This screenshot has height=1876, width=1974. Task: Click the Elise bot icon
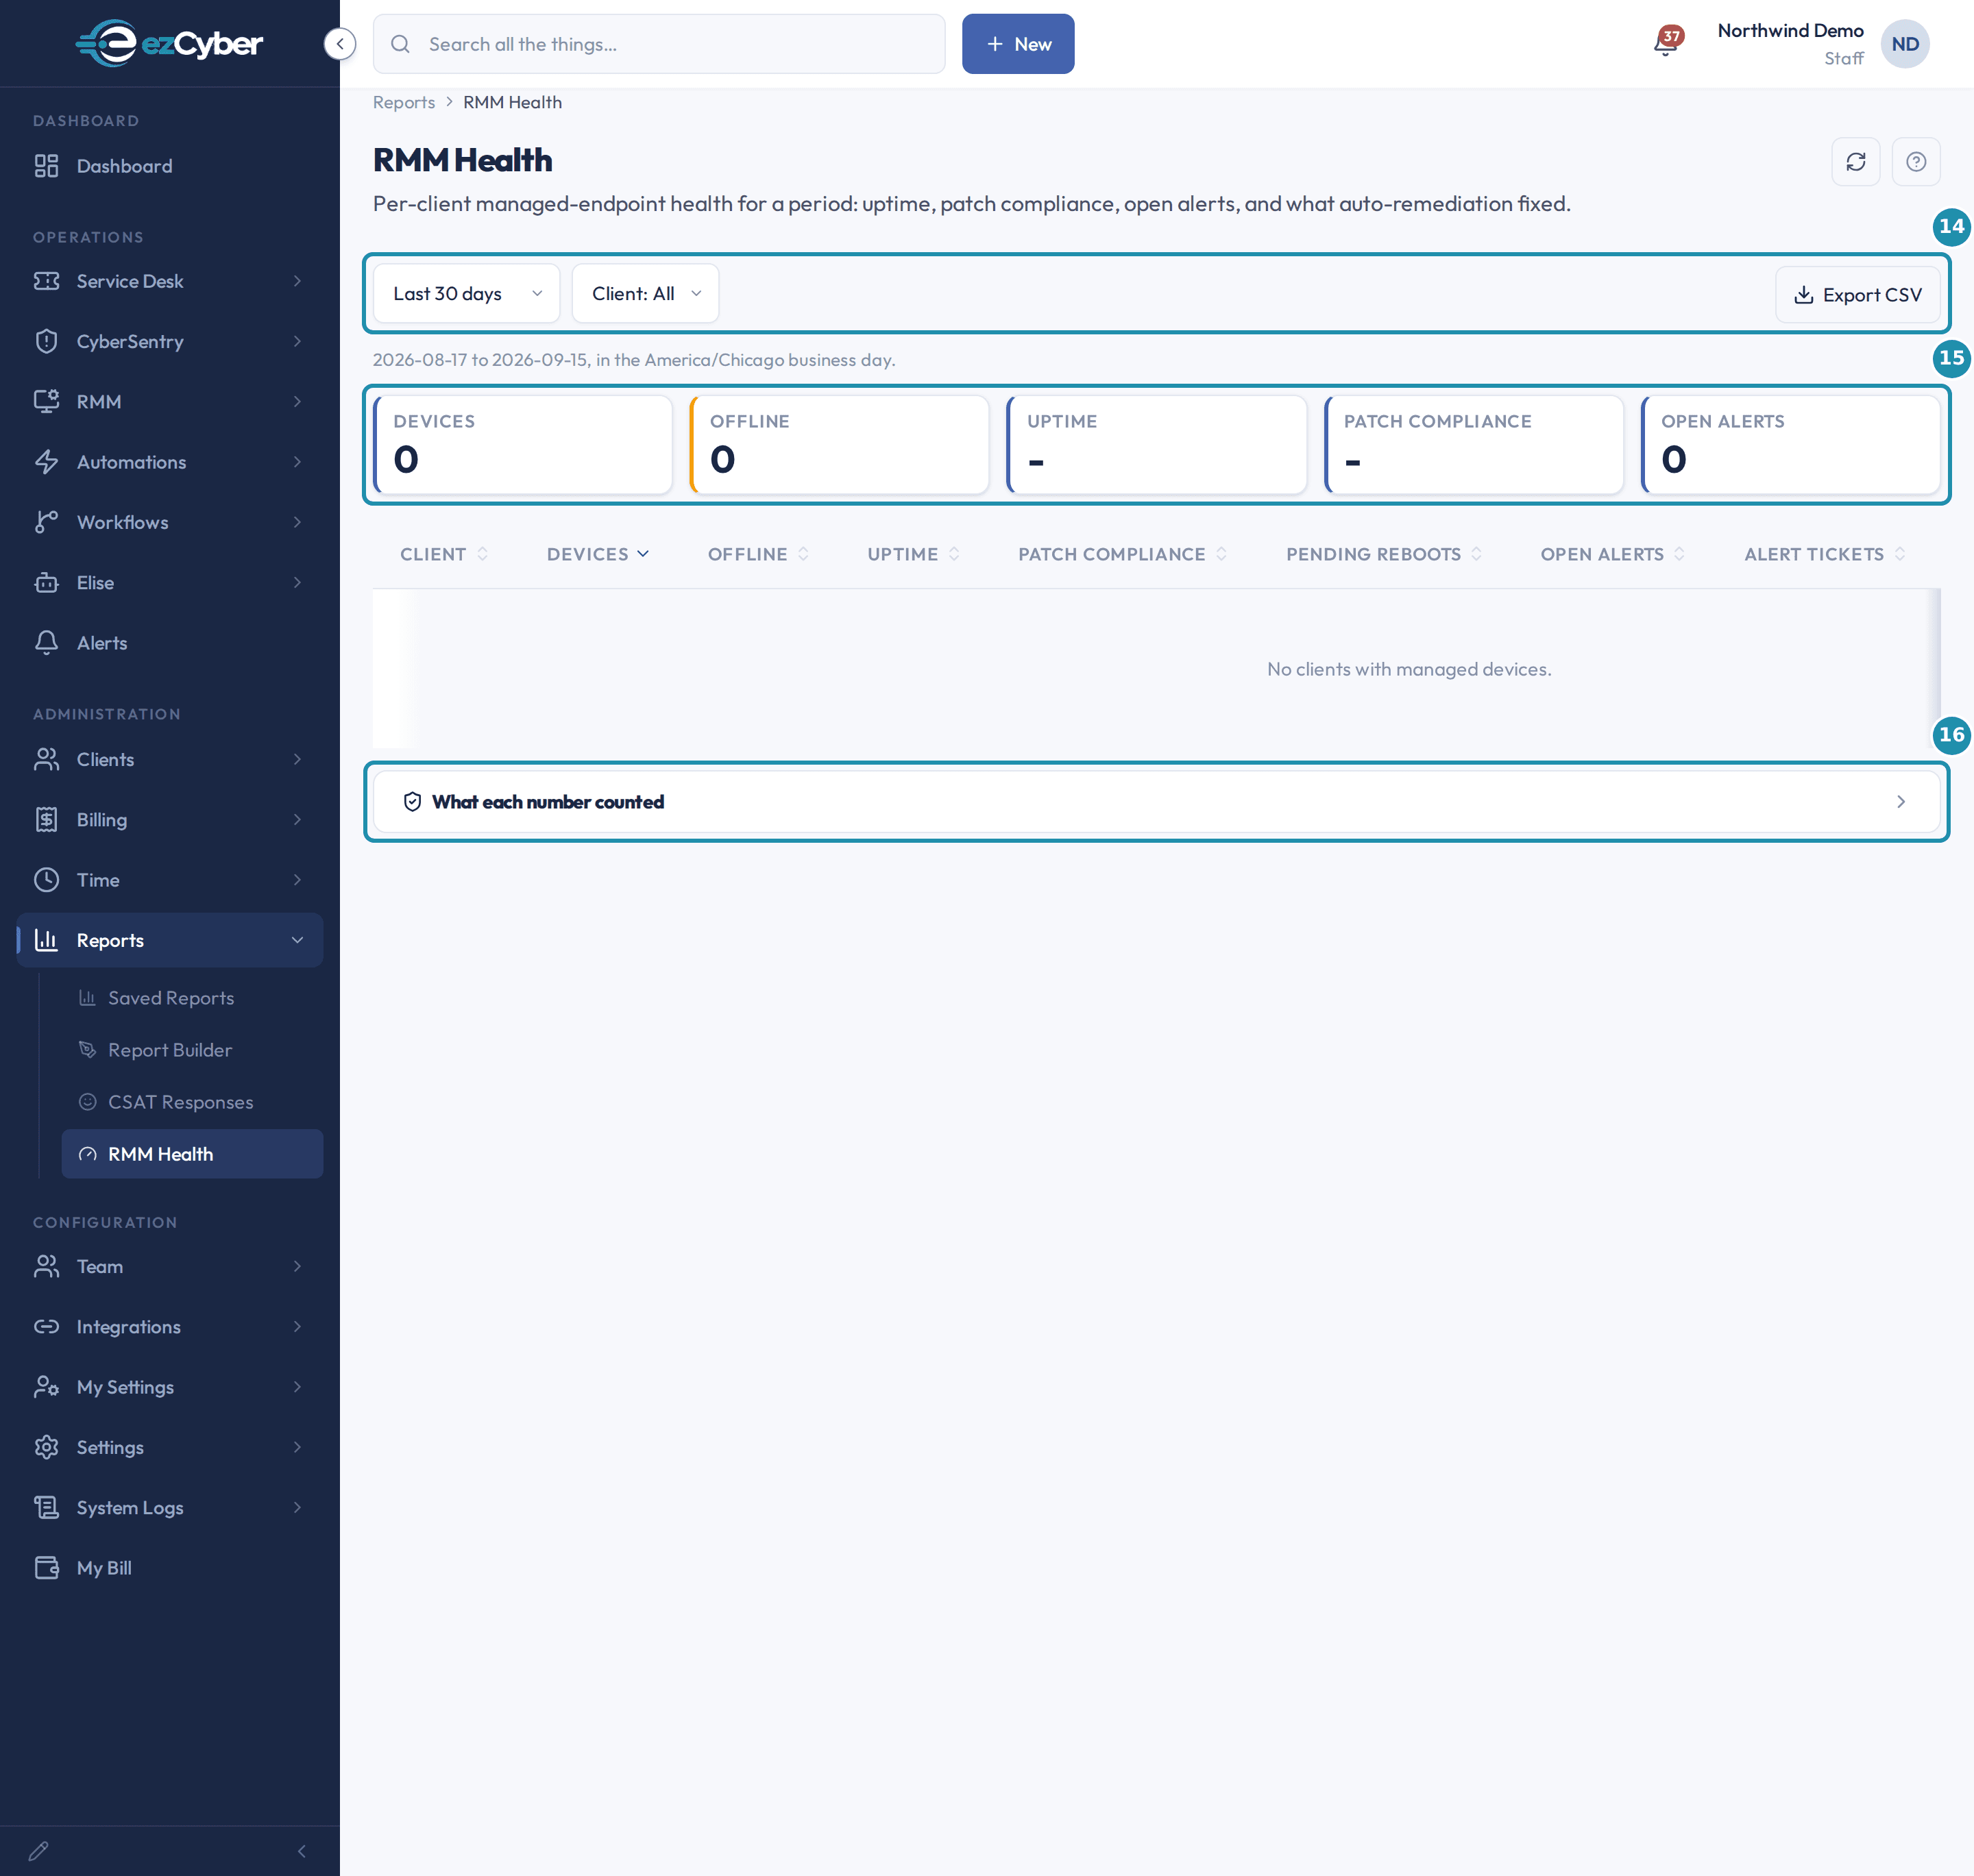(x=47, y=582)
